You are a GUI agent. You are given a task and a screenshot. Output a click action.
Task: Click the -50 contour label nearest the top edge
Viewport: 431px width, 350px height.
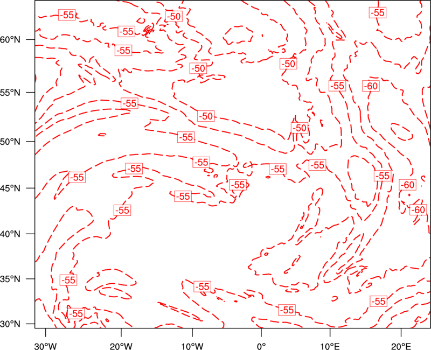tap(173, 16)
